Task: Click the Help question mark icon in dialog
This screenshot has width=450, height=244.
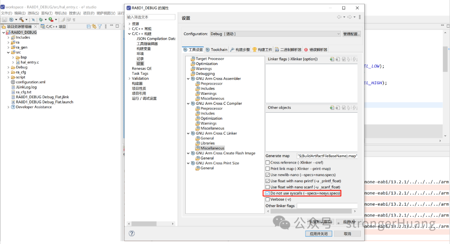Action: [132, 233]
